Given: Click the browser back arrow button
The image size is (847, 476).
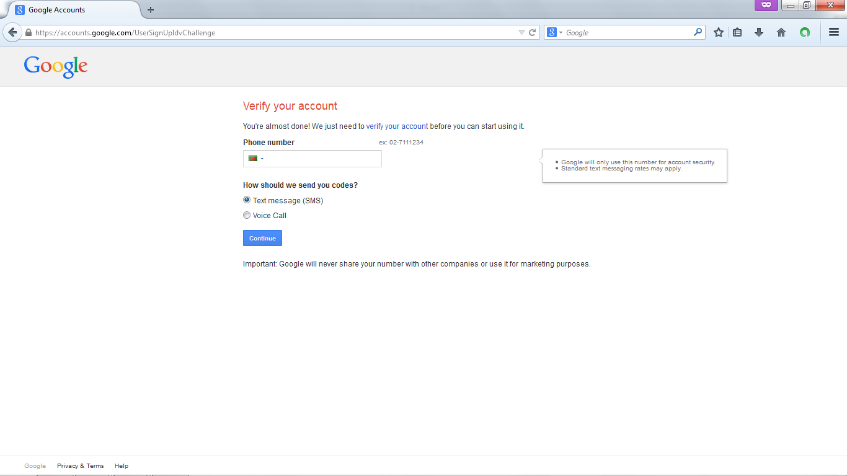Looking at the screenshot, I should (12, 32).
